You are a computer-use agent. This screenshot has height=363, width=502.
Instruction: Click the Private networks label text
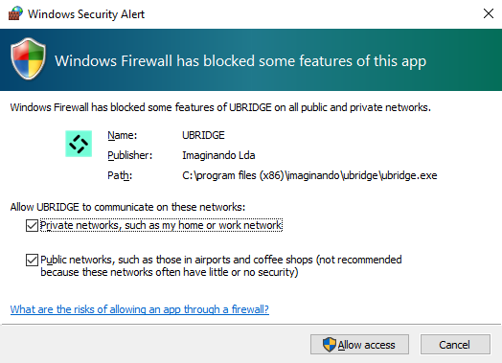tap(161, 225)
